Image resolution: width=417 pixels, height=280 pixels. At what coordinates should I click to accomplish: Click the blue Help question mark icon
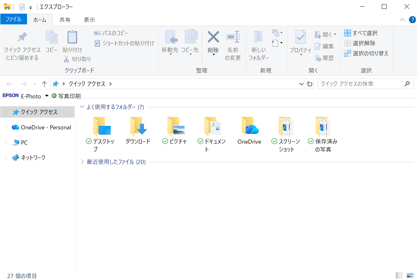point(412,20)
